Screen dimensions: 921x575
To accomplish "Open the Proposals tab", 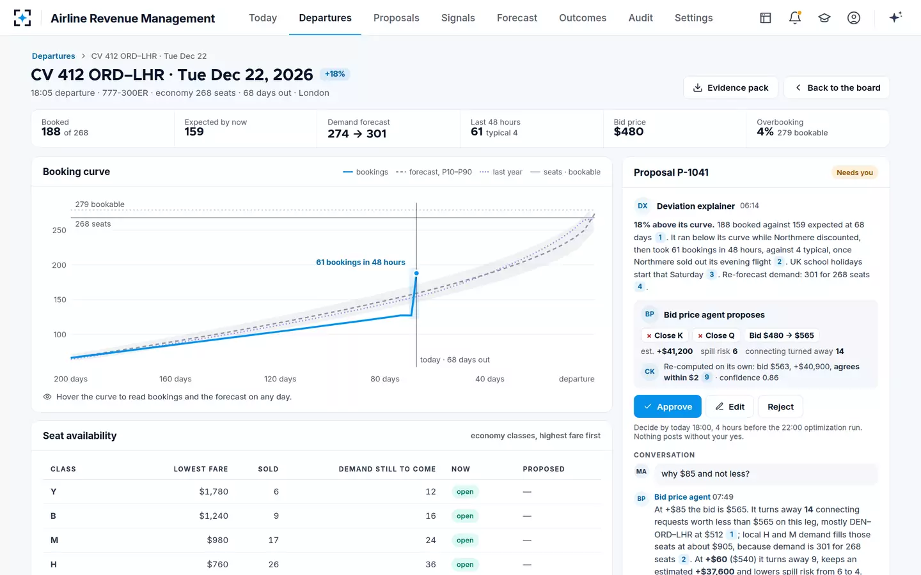I will 397,18.
